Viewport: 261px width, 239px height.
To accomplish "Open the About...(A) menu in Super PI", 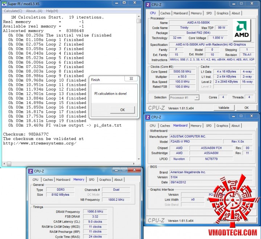I will [x=34, y=11].
